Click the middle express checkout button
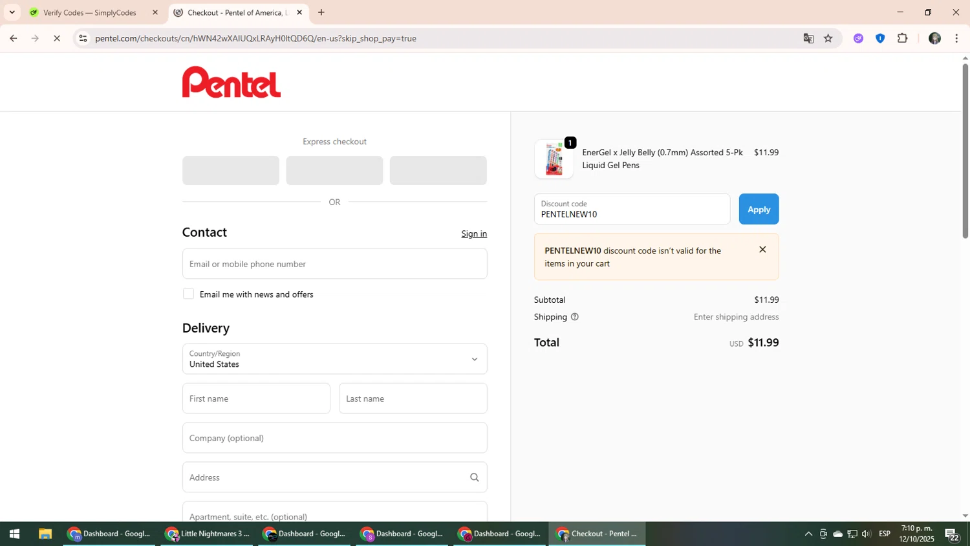 coord(334,170)
